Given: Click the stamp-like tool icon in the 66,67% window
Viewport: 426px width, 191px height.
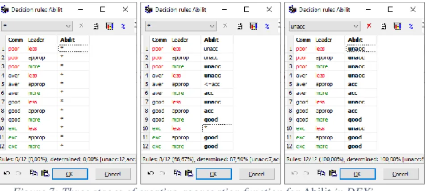Looking at the screenshot, I should click(x=240, y=26).
